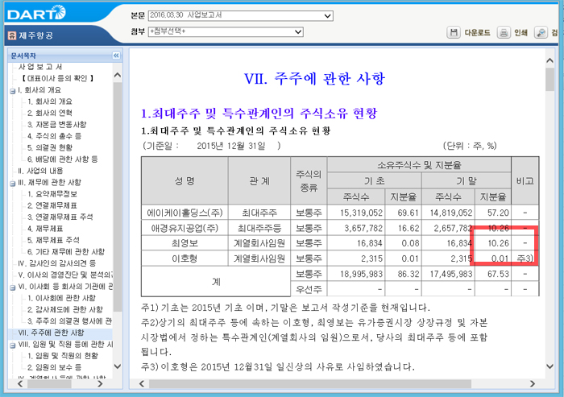Click the 다운로드 text label
The height and width of the screenshot is (397, 564).
(479, 33)
